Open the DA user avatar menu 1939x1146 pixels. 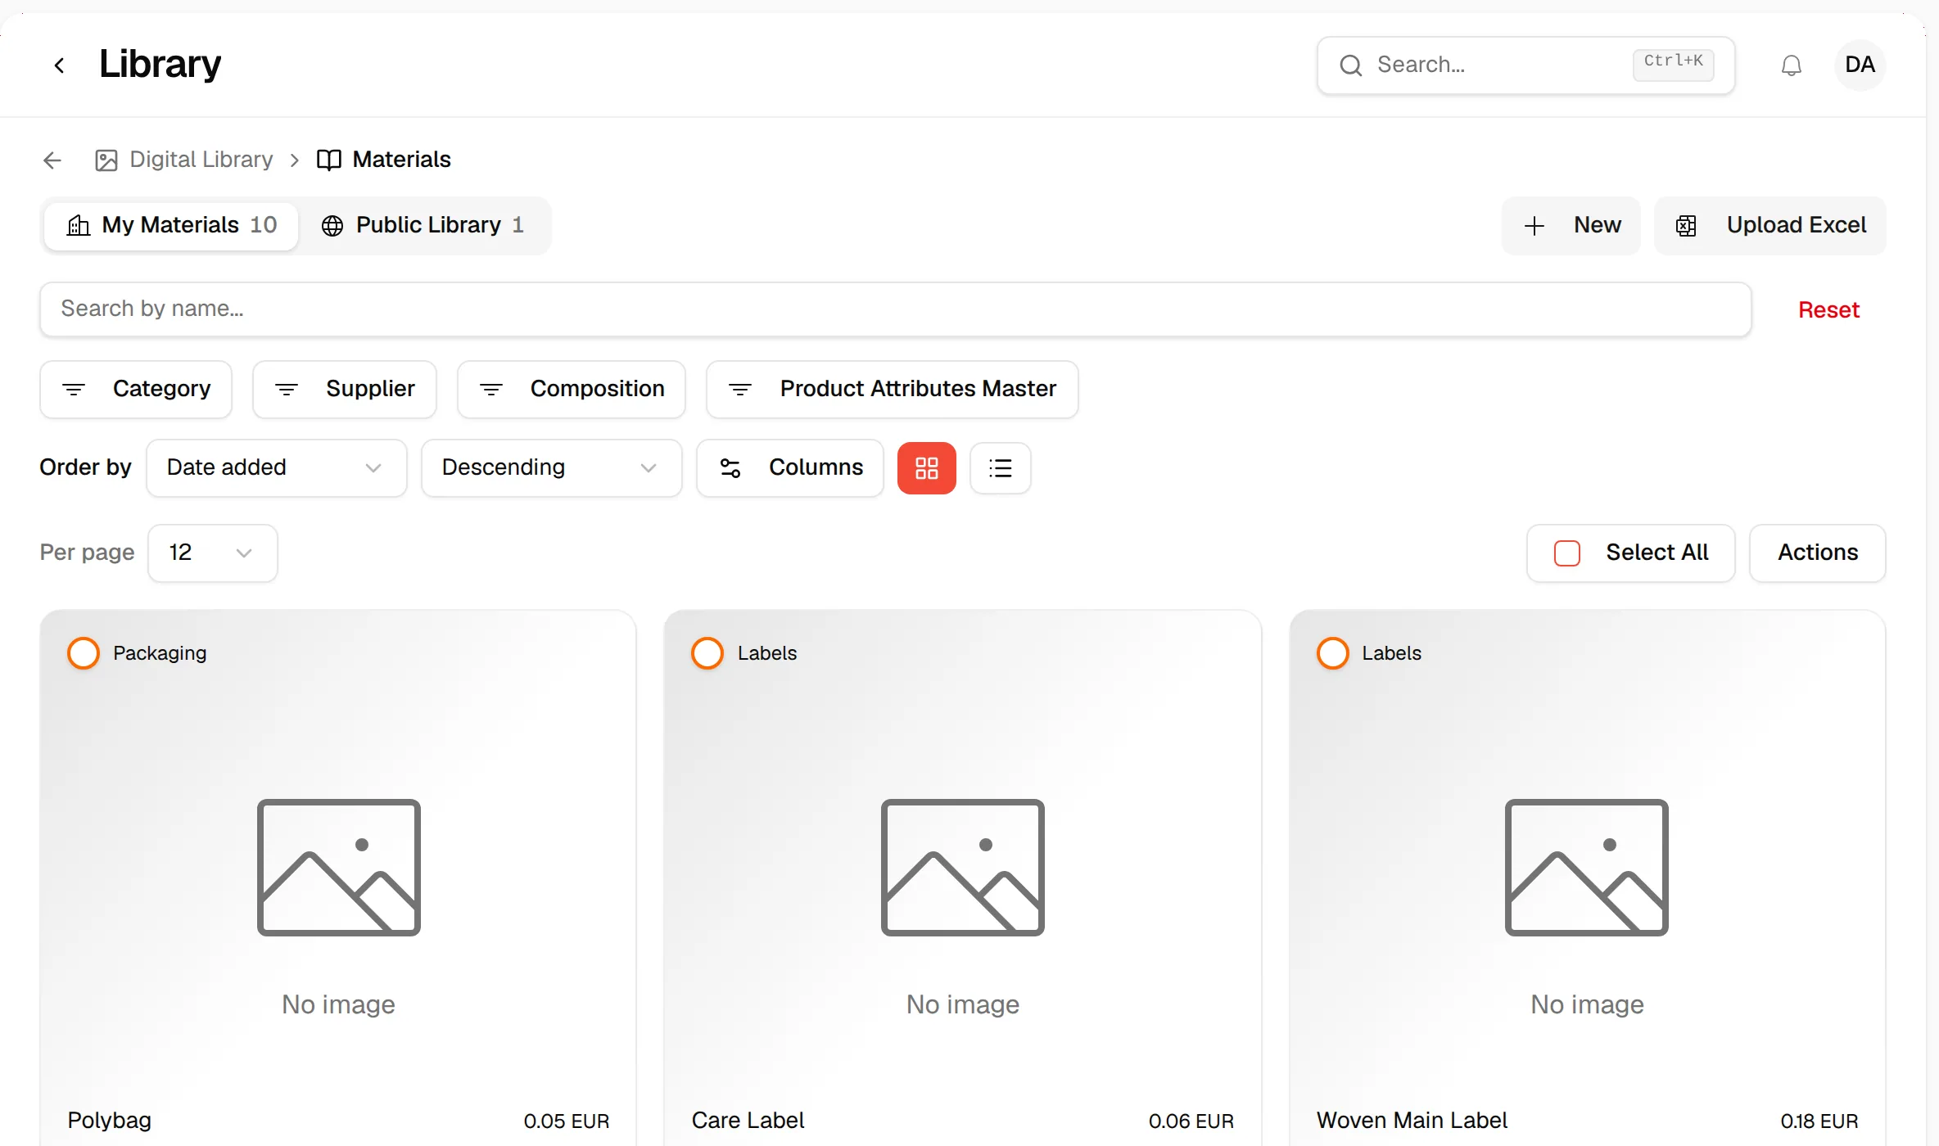(1860, 65)
